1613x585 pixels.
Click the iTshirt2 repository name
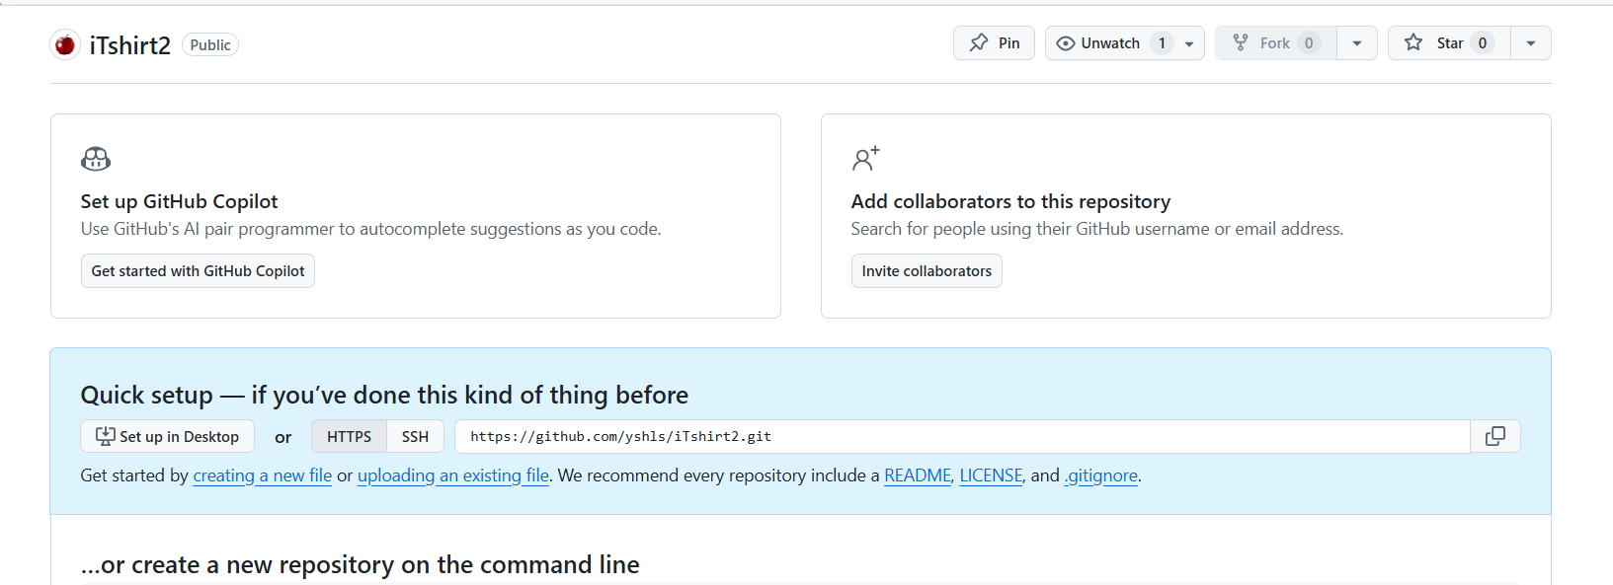point(130,45)
